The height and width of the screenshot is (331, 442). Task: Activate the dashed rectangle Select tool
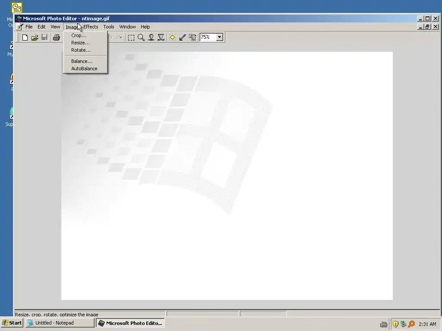click(131, 37)
